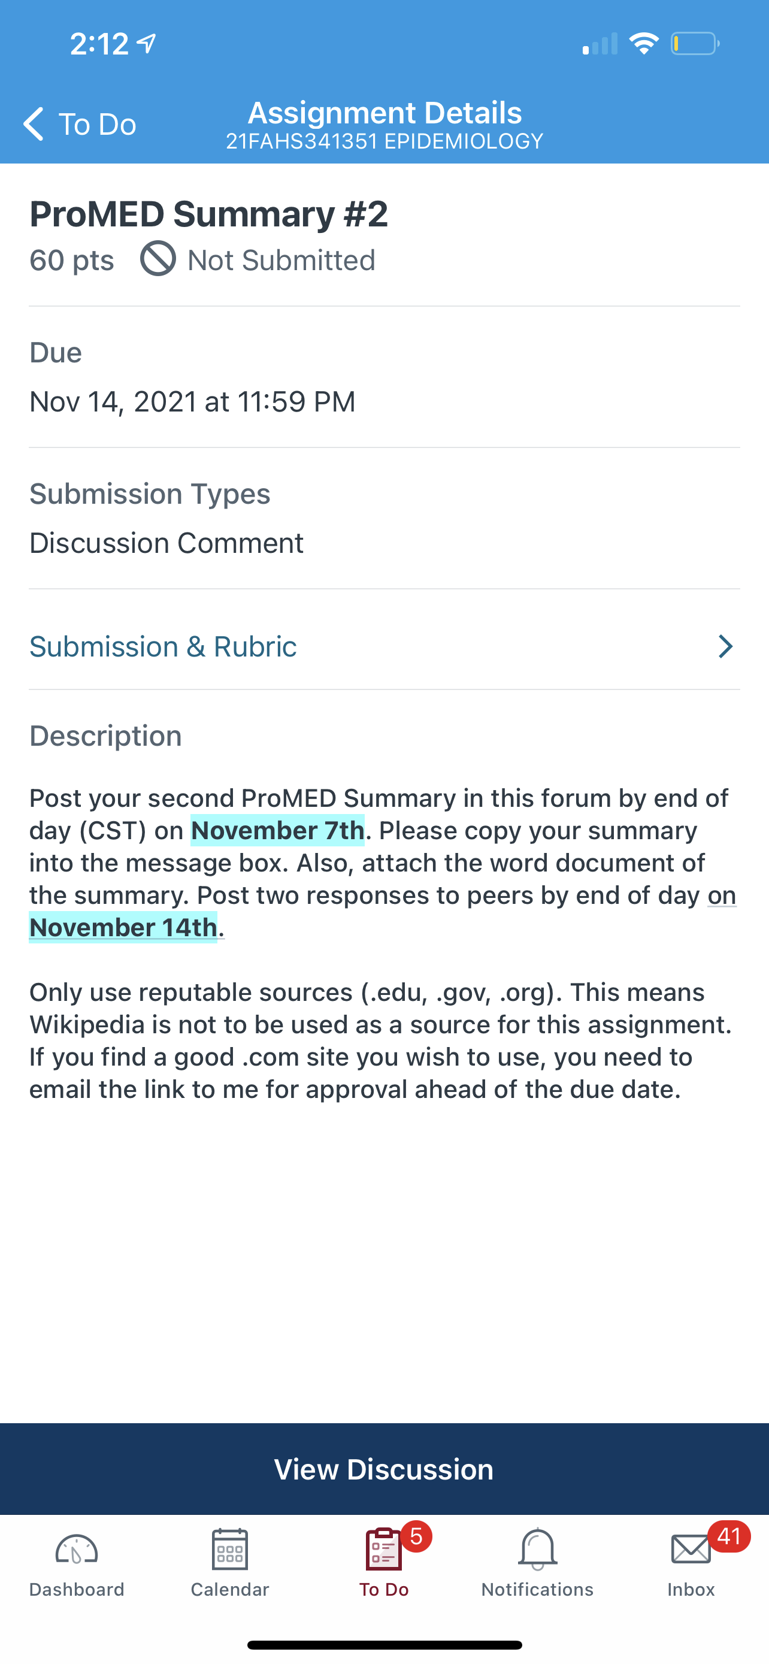Open the Inbox envelope icon

click(x=691, y=1550)
